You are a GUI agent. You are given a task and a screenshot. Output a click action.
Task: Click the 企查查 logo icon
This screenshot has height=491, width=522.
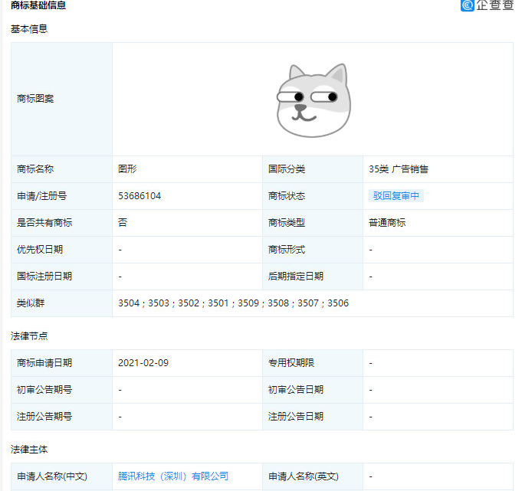coord(468,5)
